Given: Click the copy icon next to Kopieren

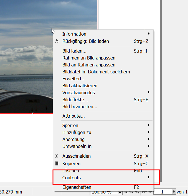Looking at the screenshot, I should pos(57,163).
